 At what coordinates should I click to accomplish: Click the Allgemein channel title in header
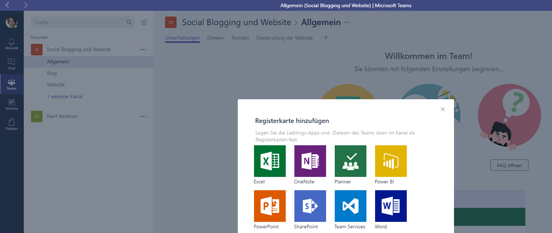pos(321,22)
